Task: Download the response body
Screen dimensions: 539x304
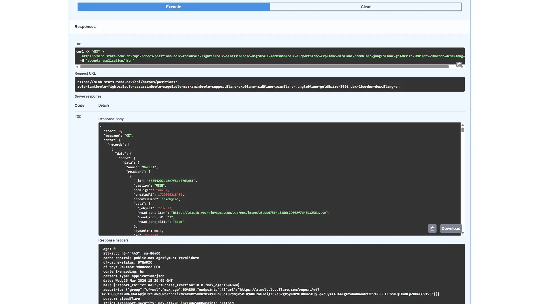Action: click(x=451, y=228)
